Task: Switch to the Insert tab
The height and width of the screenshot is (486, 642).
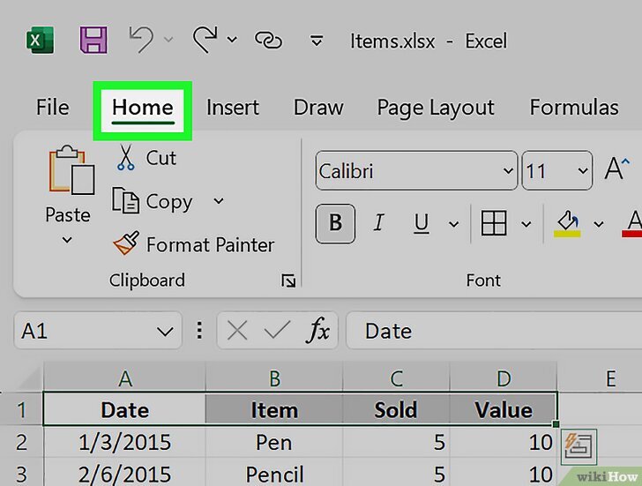Action: coord(233,108)
